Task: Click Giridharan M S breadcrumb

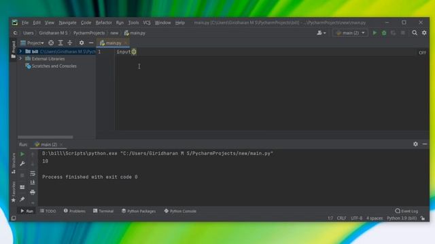Action: (53, 33)
